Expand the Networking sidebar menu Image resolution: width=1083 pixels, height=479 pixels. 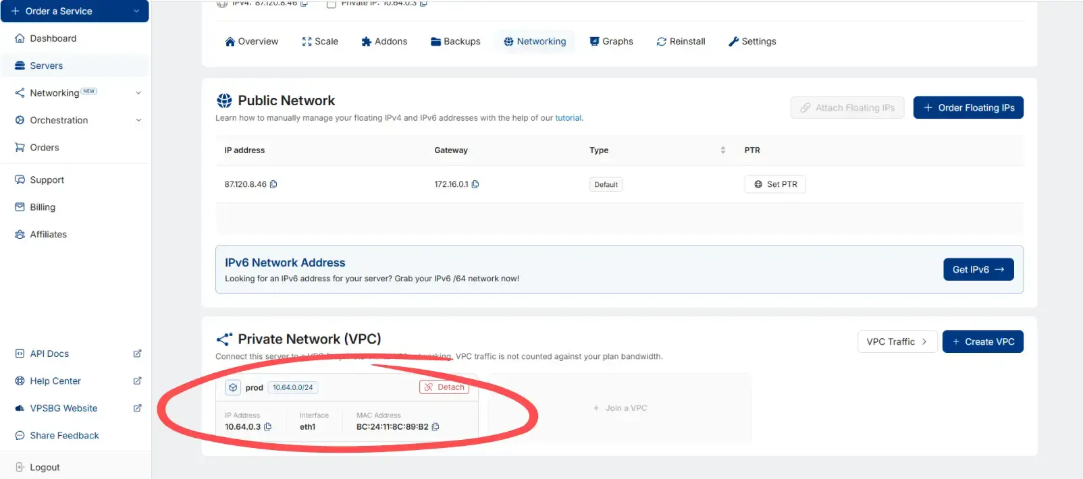point(138,93)
